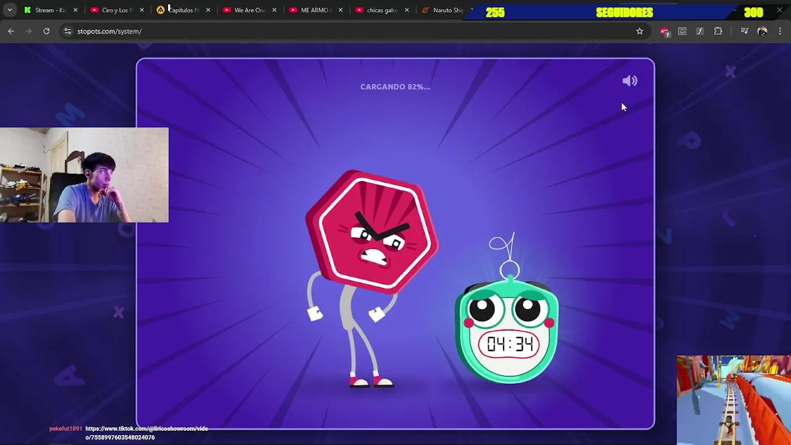Close the Capitulos tab
The width and height of the screenshot is (791, 445).
click(x=208, y=10)
